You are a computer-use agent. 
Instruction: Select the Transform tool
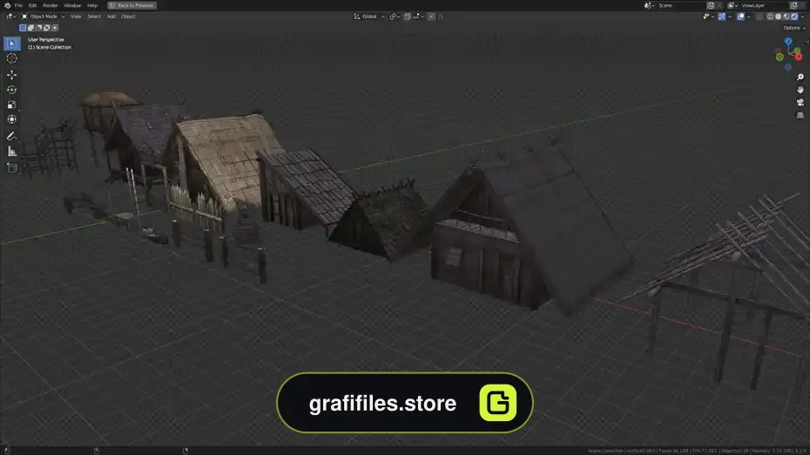(x=12, y=120)
